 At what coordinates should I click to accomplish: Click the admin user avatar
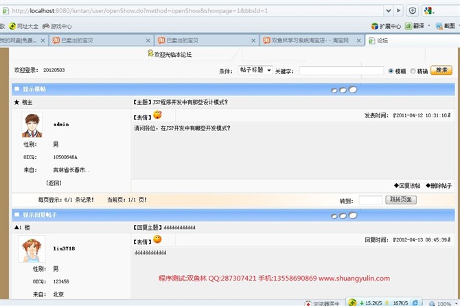tap(32, 125)
